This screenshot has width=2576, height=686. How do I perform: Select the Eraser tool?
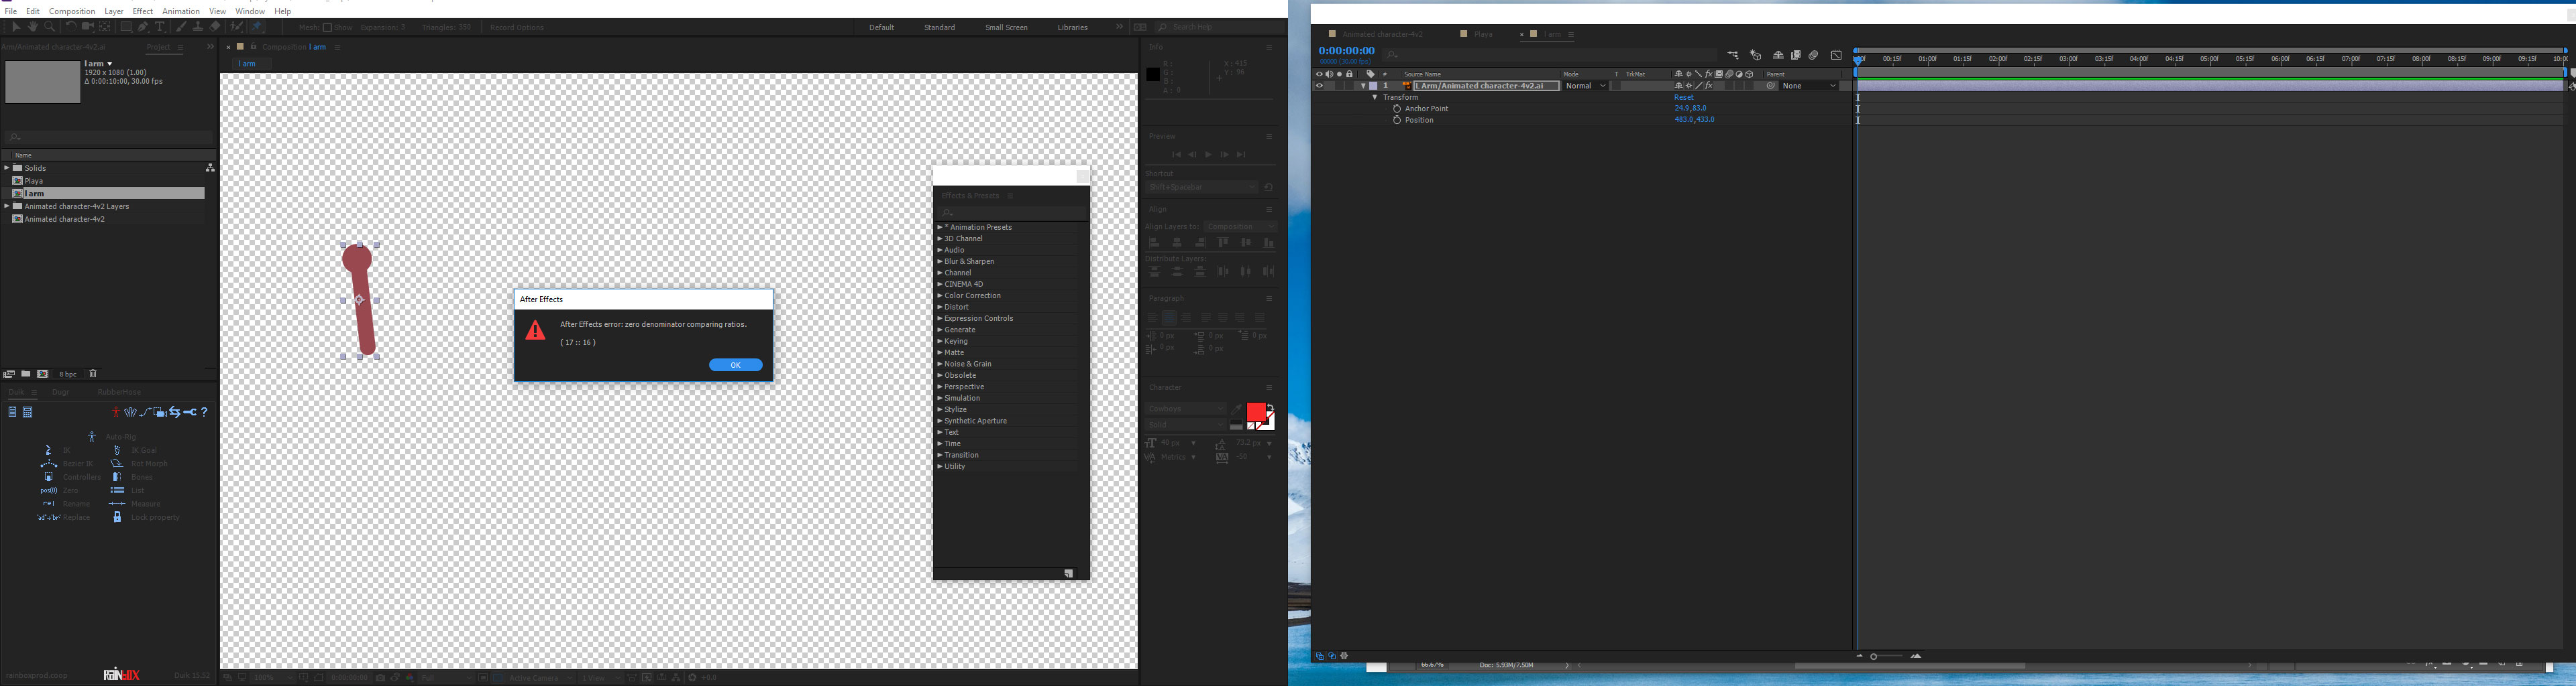pyautogui.click(x=215, y=27)
